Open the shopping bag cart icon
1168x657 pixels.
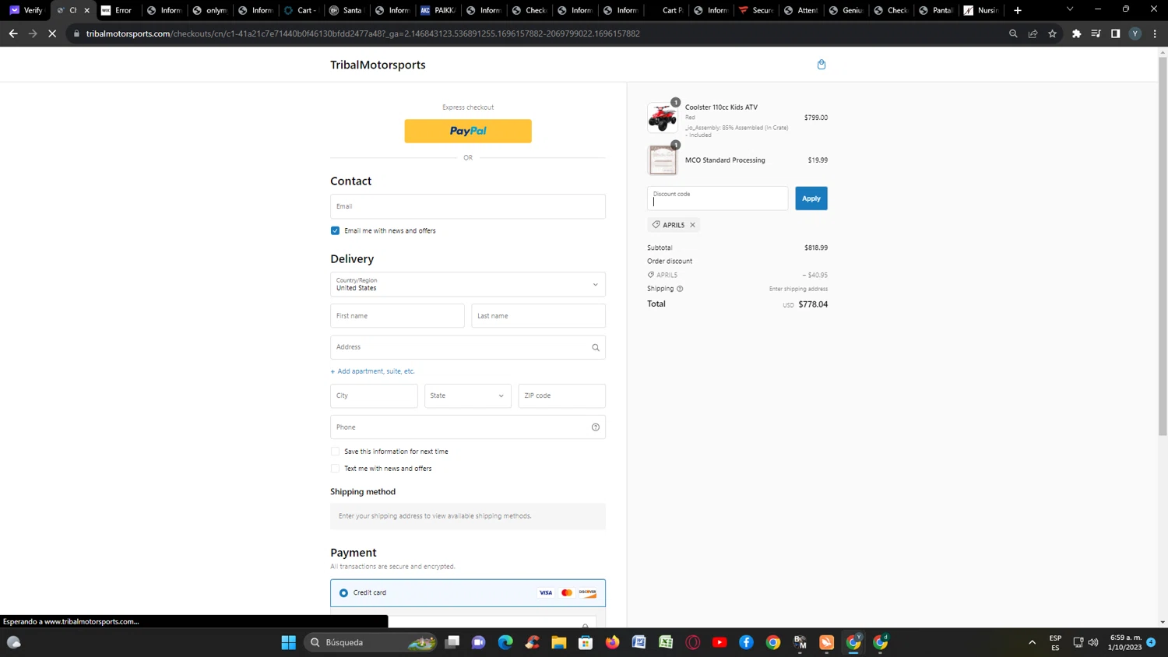[821, 65]
